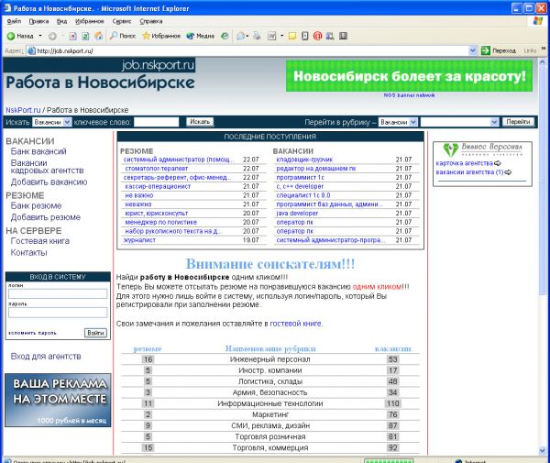Click the пароль input field
Image resolution: width=550 pixels, height=463 pixels.
pos(58,313)
